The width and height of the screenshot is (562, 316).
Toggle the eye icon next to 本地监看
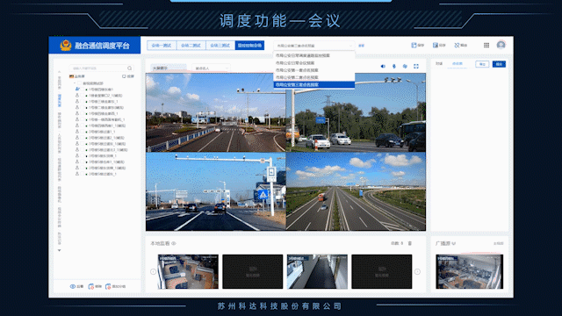174,244
